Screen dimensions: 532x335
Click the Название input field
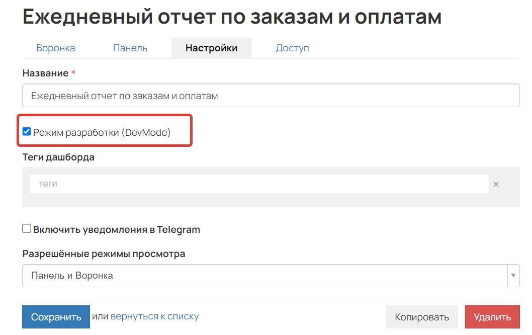tap(271, 96)
